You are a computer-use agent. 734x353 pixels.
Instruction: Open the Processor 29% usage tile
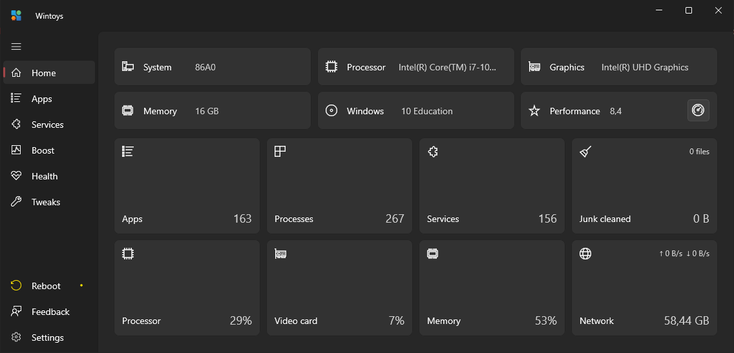point(187,288)
